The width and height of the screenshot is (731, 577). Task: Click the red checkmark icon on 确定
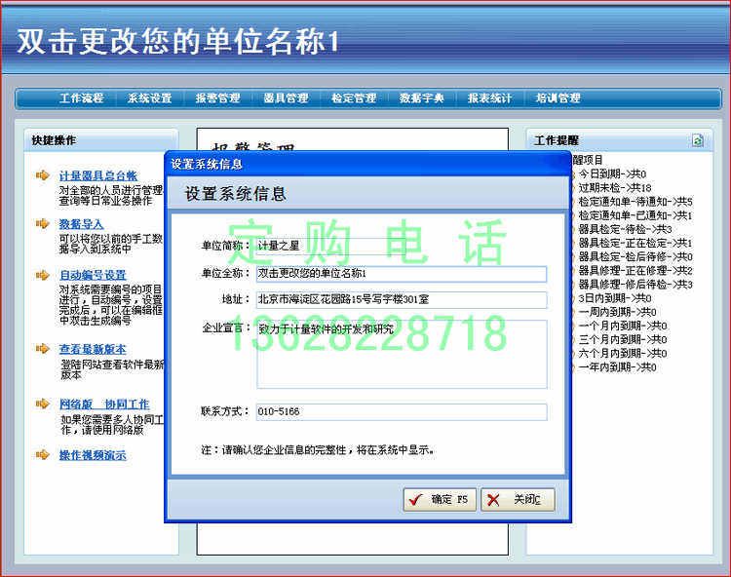click(x=415, y=500)
